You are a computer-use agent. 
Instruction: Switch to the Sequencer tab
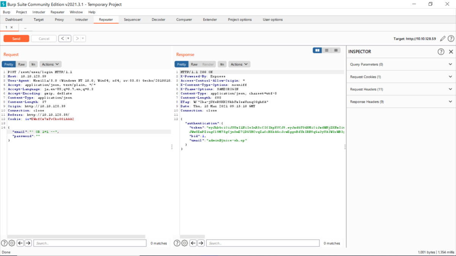(132, 20)
